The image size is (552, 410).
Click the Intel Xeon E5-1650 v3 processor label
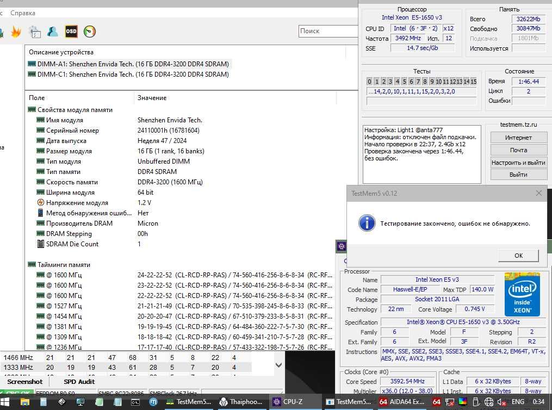[x=412, y=17]
